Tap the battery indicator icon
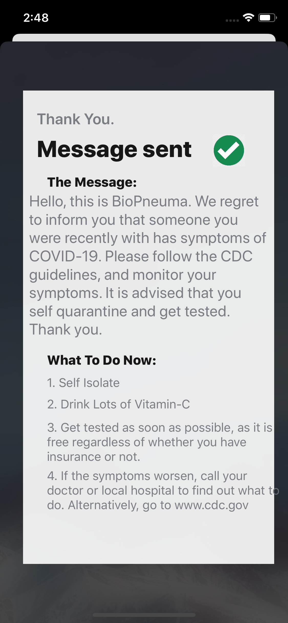Screen dimensions: 288x623 (x=267, y=18)
